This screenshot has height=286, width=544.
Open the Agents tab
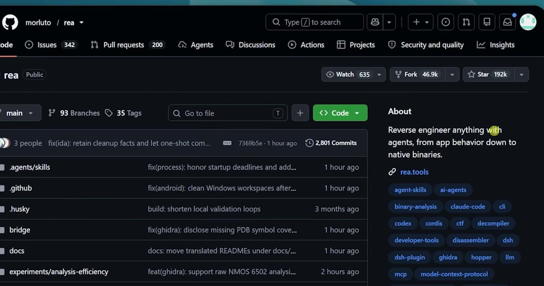coord(195,45)
